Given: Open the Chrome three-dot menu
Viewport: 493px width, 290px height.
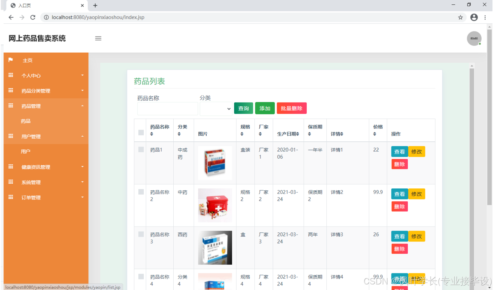Looking at the screenshot, I should pos(485,17).
